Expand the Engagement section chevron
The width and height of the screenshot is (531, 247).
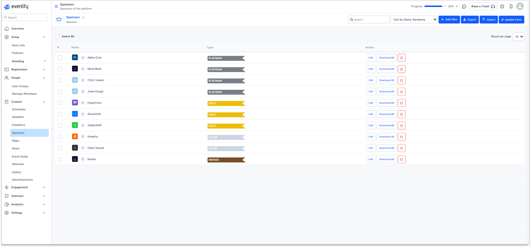click(44, 188)
